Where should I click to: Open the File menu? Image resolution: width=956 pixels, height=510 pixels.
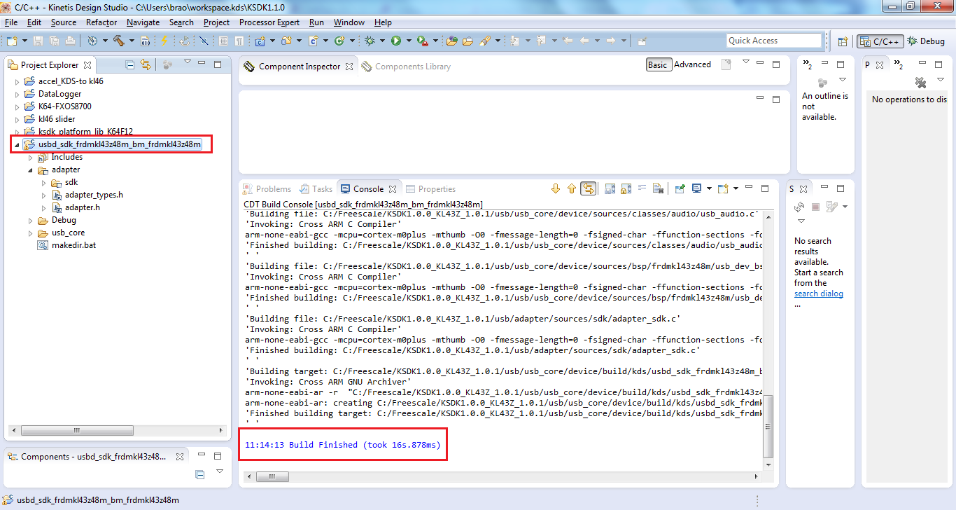pos(11,22)
